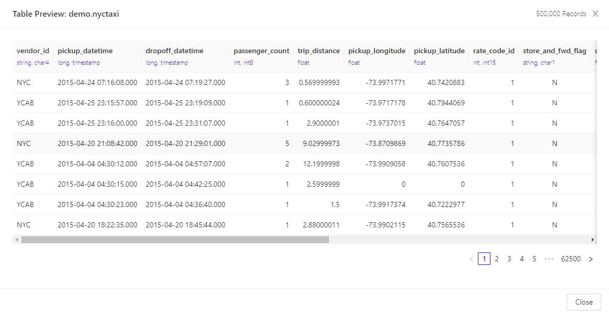The width and height of the screenshot is (609, 315).
Task: Select page 3 in pagination
Action: [509, 258]
